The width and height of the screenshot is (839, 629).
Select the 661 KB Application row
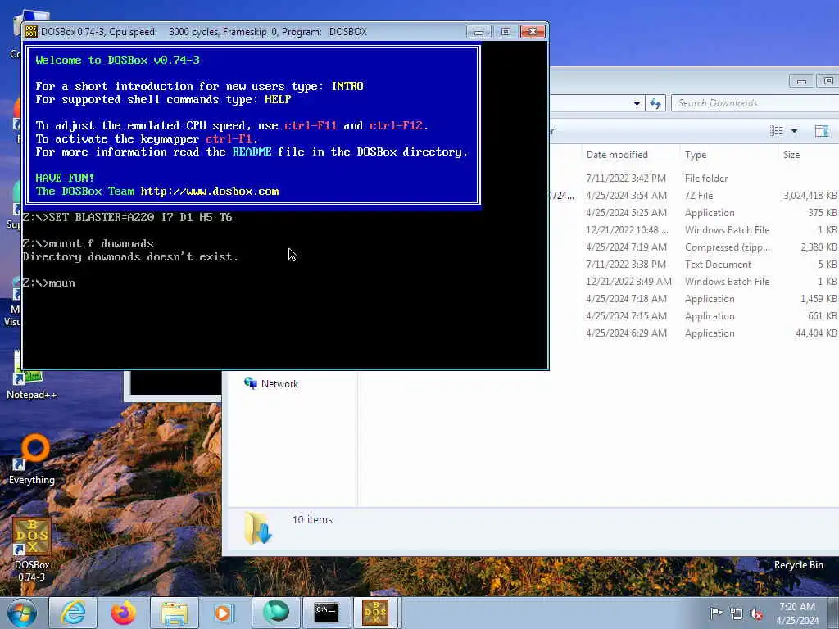(695, 315)
